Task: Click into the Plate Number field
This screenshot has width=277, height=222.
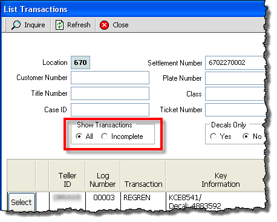Action: click(x=235, y=78)
